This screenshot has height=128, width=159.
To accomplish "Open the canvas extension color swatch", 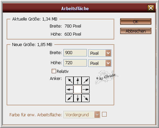I will click(104, 114).
